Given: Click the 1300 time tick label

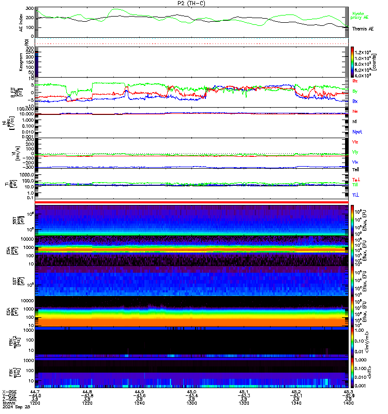Looking at the screenshot, I should point(191,403).
